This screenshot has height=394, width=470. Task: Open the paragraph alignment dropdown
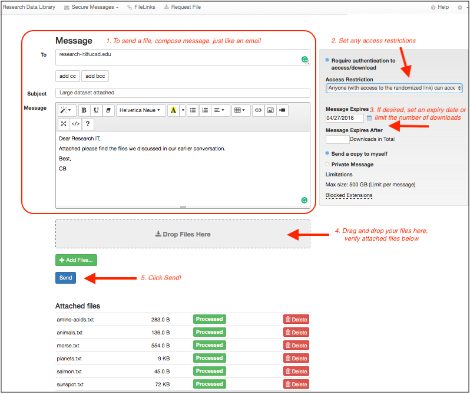[220, 110]
